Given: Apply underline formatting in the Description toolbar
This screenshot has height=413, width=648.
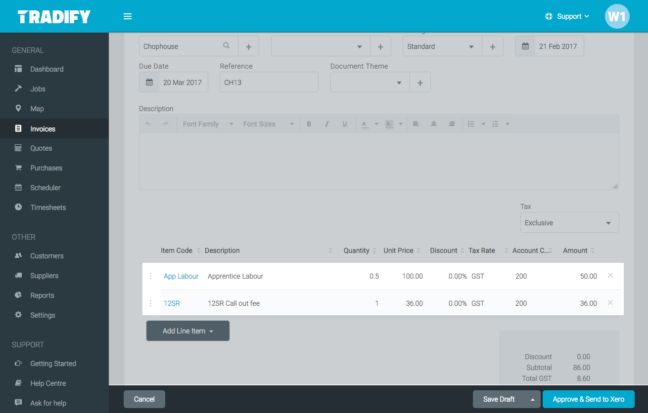Looking at the screenshot, I should click(x=344, y=124).
